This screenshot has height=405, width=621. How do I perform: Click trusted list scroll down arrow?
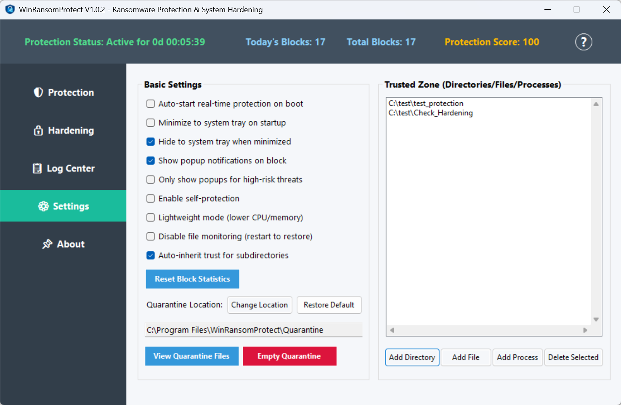tap(596, 320)
